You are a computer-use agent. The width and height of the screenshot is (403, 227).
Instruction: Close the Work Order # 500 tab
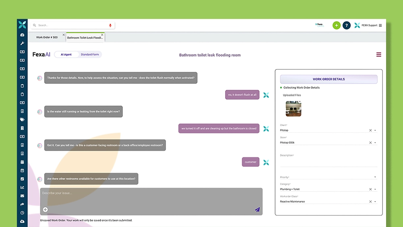point(64,35)
